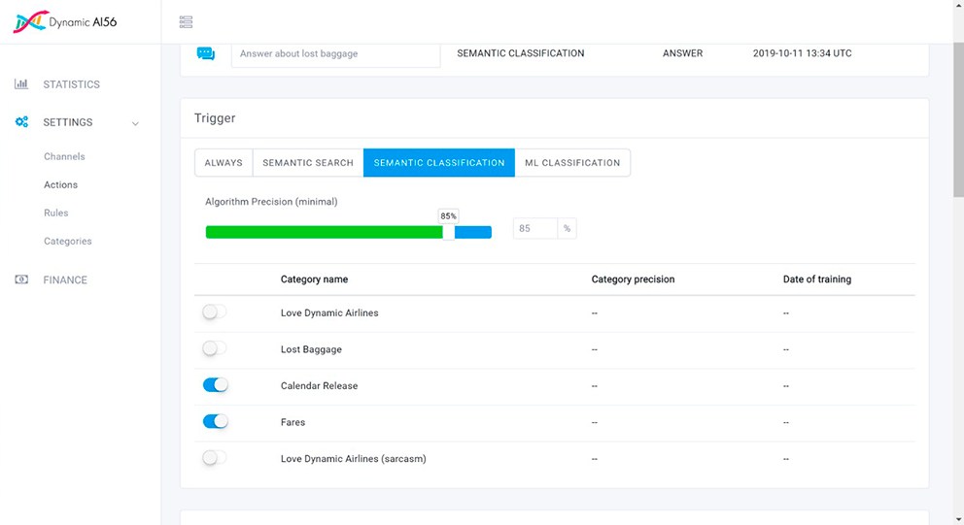Choose the Always trigger tab
Screen dimensions: 964x525
(x=224, y=163)
